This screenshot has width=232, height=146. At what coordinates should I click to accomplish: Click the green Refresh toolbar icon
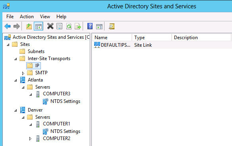[x=69, y=27]
